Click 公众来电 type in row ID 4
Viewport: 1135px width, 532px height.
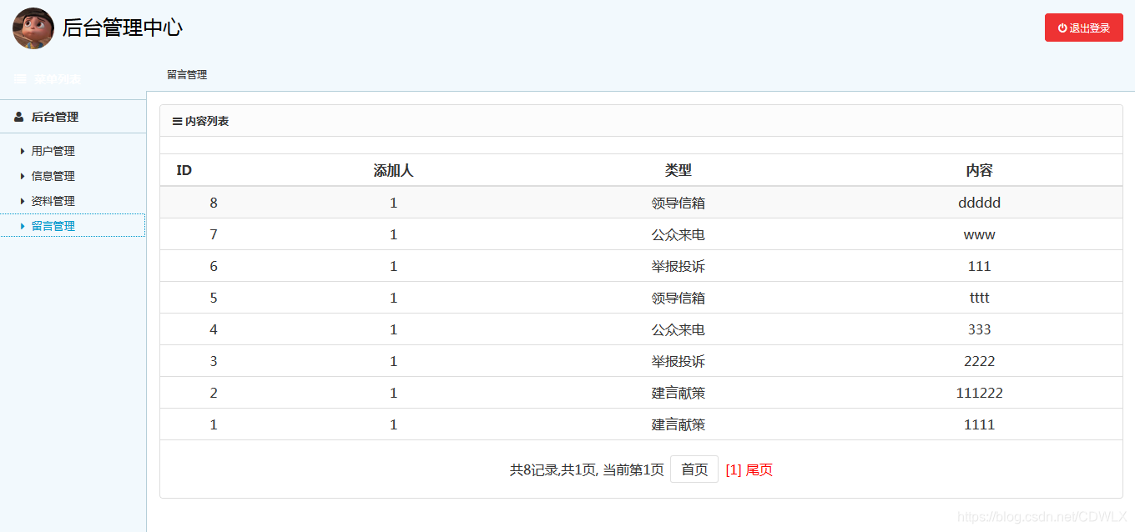coord(678,329)
